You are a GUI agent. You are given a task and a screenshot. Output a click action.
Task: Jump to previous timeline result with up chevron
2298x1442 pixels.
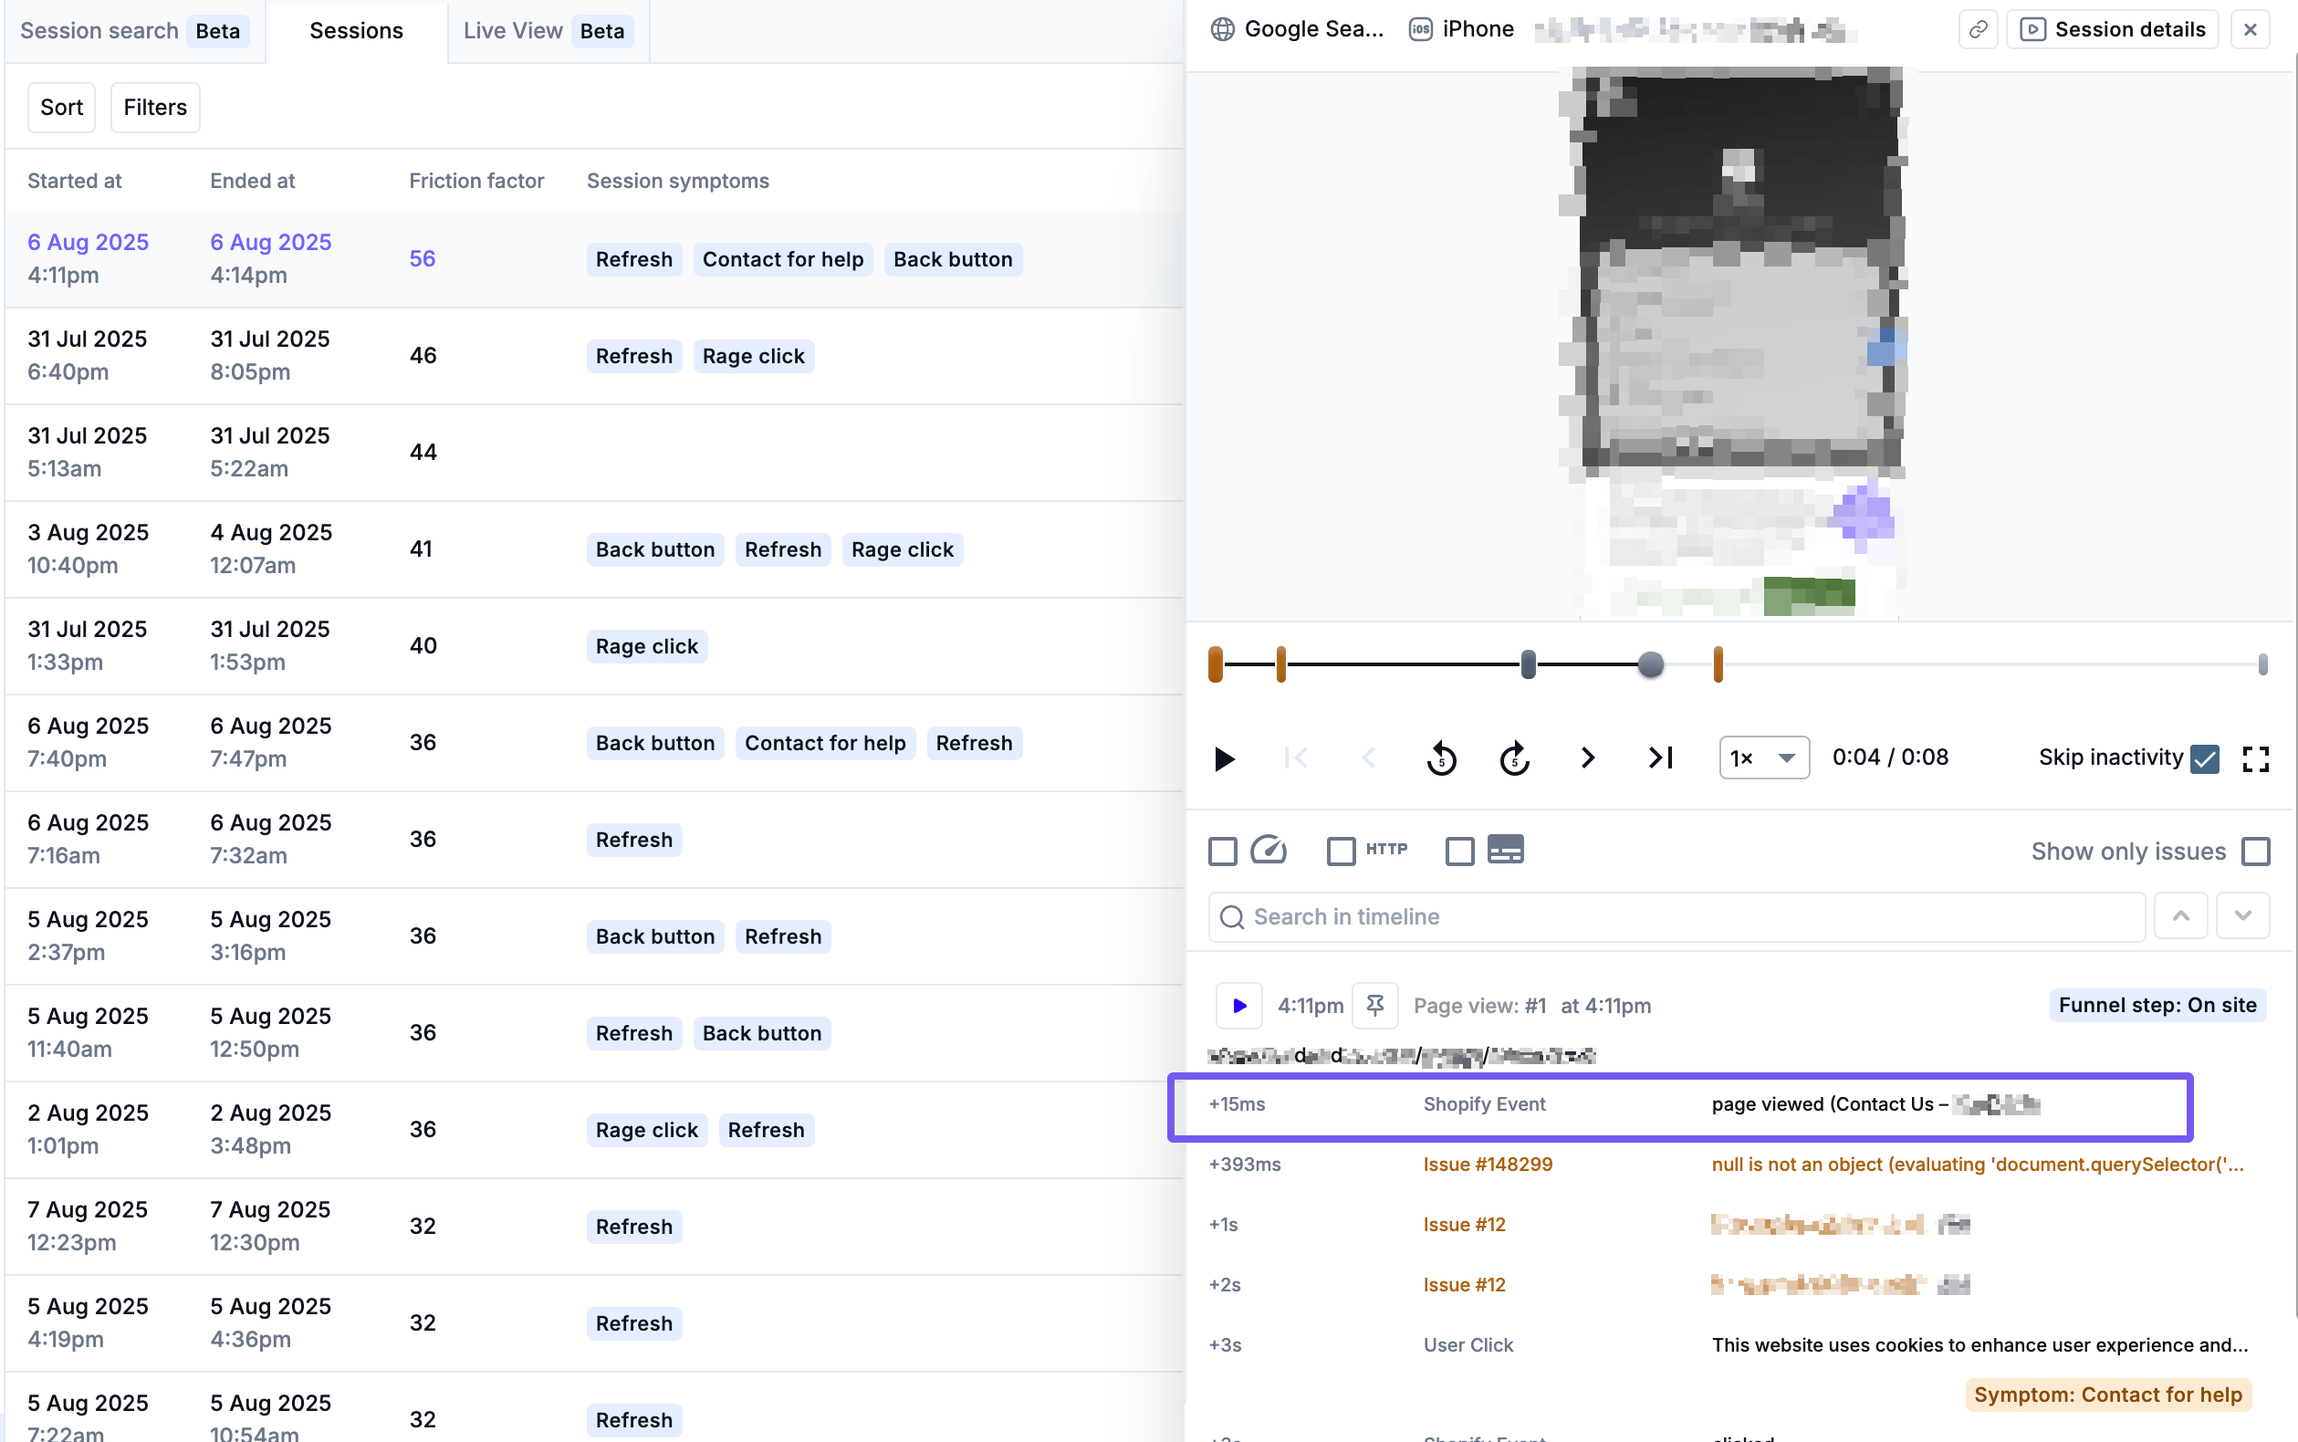[x=2180, y=915]
